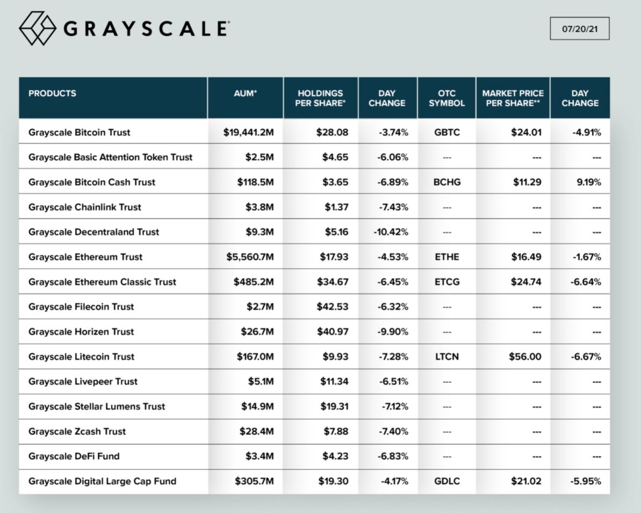Click the GBTC ticker symbol
641x513 pixels.
click(x=446, y=132)
